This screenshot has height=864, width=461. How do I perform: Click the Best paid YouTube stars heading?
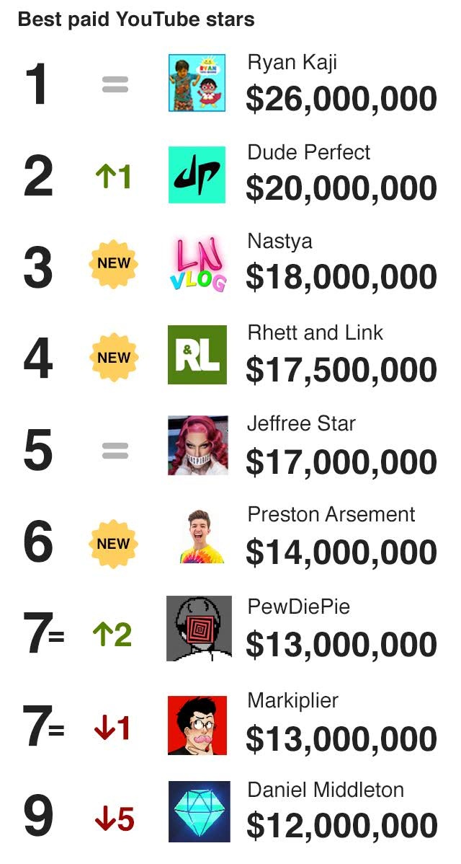pyautogui.click(x=136, y=19)
